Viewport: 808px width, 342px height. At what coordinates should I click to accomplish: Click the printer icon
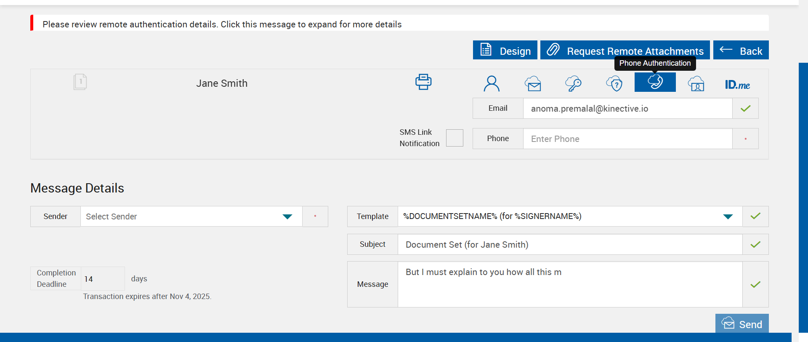coord(423,82)
